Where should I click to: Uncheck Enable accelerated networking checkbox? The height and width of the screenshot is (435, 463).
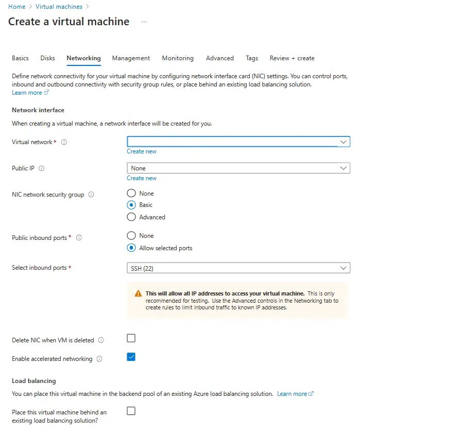(131, 357)
